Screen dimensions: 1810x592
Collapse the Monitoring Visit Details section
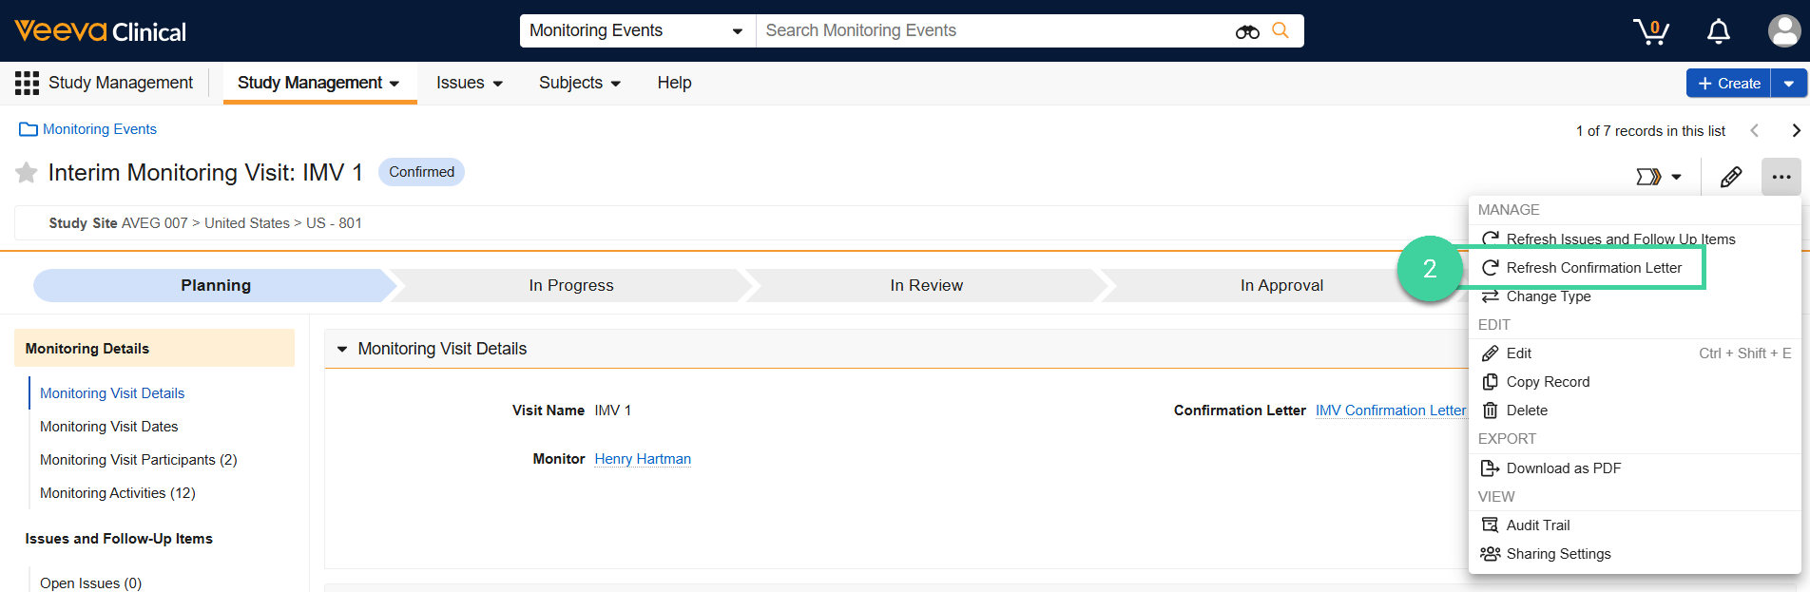click(x=342, y=350)
